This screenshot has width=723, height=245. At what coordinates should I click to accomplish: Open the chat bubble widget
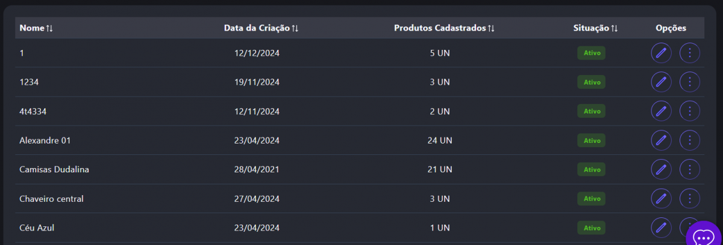(704, 237)
